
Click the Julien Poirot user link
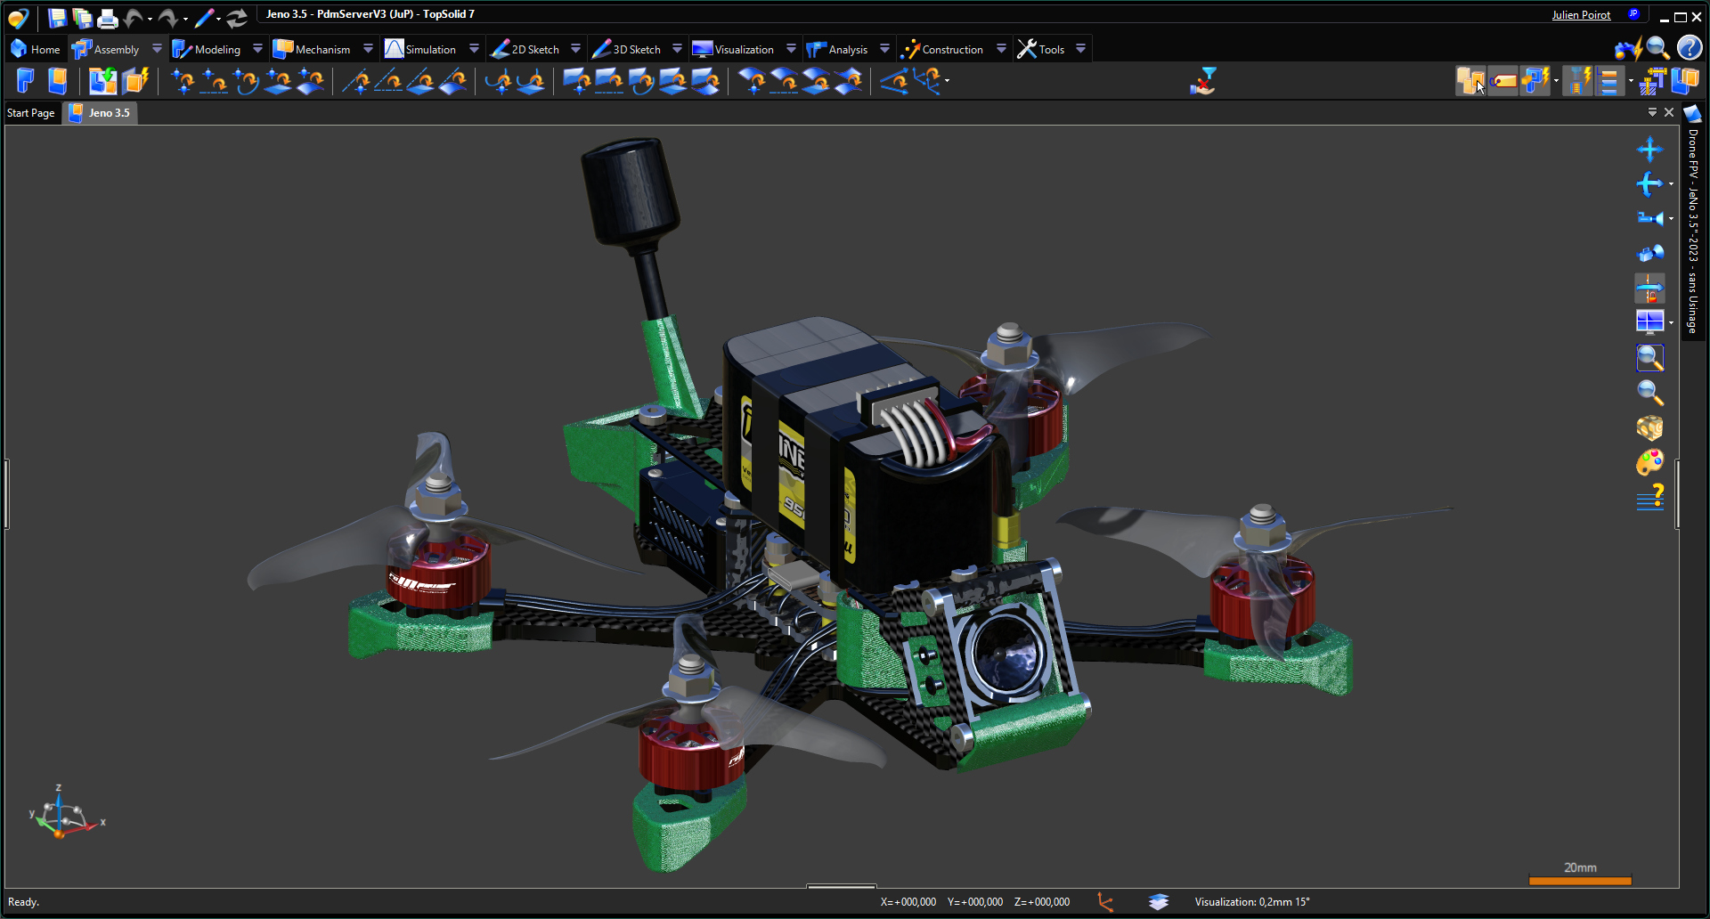coord(1581,15)
